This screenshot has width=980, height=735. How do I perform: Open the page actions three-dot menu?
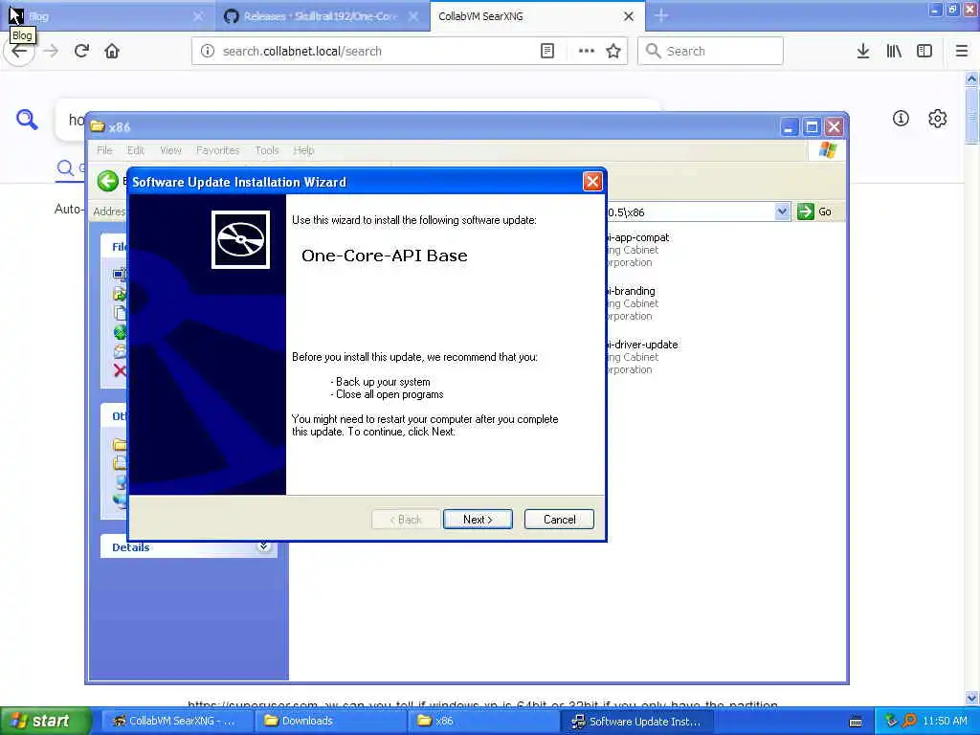tap(586, 51)
